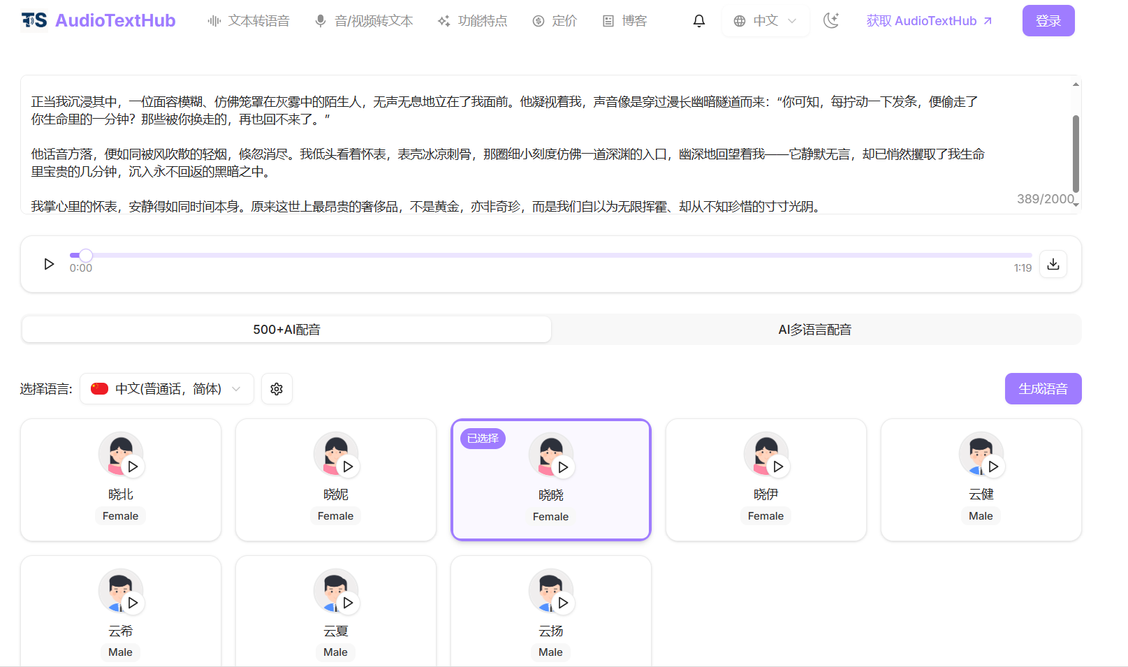Switch to AI多语言配音 tab
Image resolution: width=1128 pixels, height=667 pixels.
coord(814,330)
